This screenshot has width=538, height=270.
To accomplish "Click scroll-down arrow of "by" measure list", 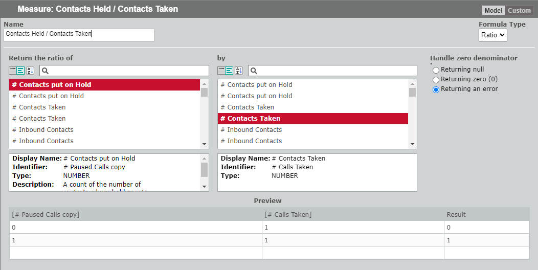I will (x=413, y=145).
